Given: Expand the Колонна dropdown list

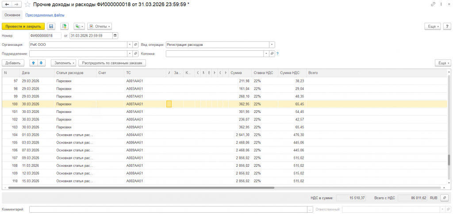Looking at the screenshot, I should click(x=266, y=53).
